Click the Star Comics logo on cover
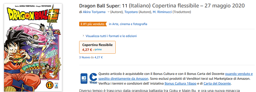 tap(56, 85)
